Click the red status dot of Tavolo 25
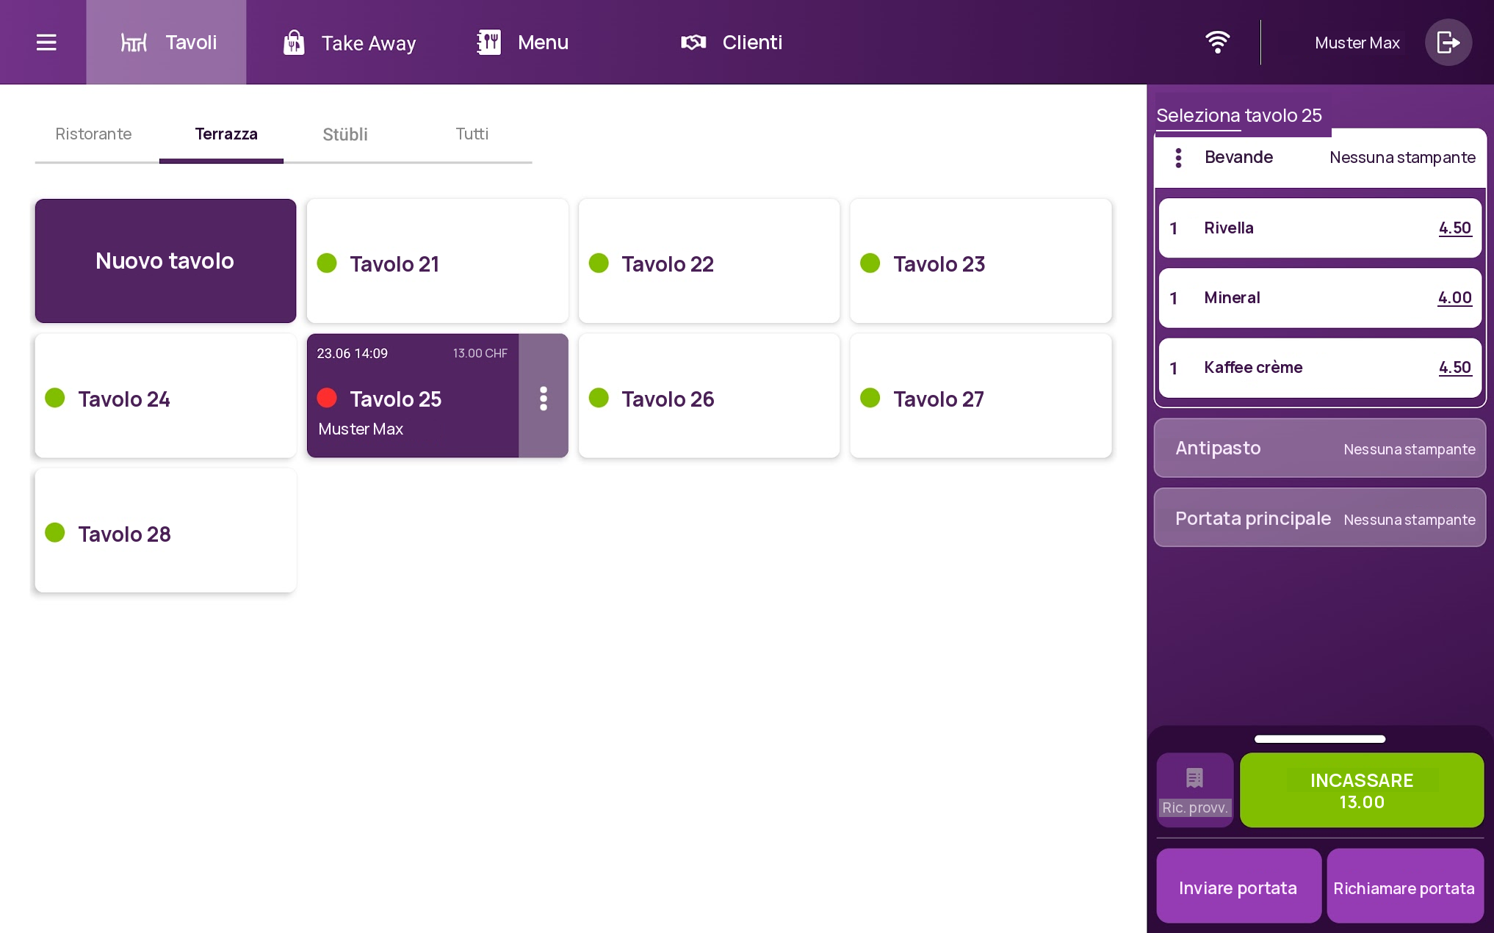The width and height of the screenshot is (1494, 933). 327,398
